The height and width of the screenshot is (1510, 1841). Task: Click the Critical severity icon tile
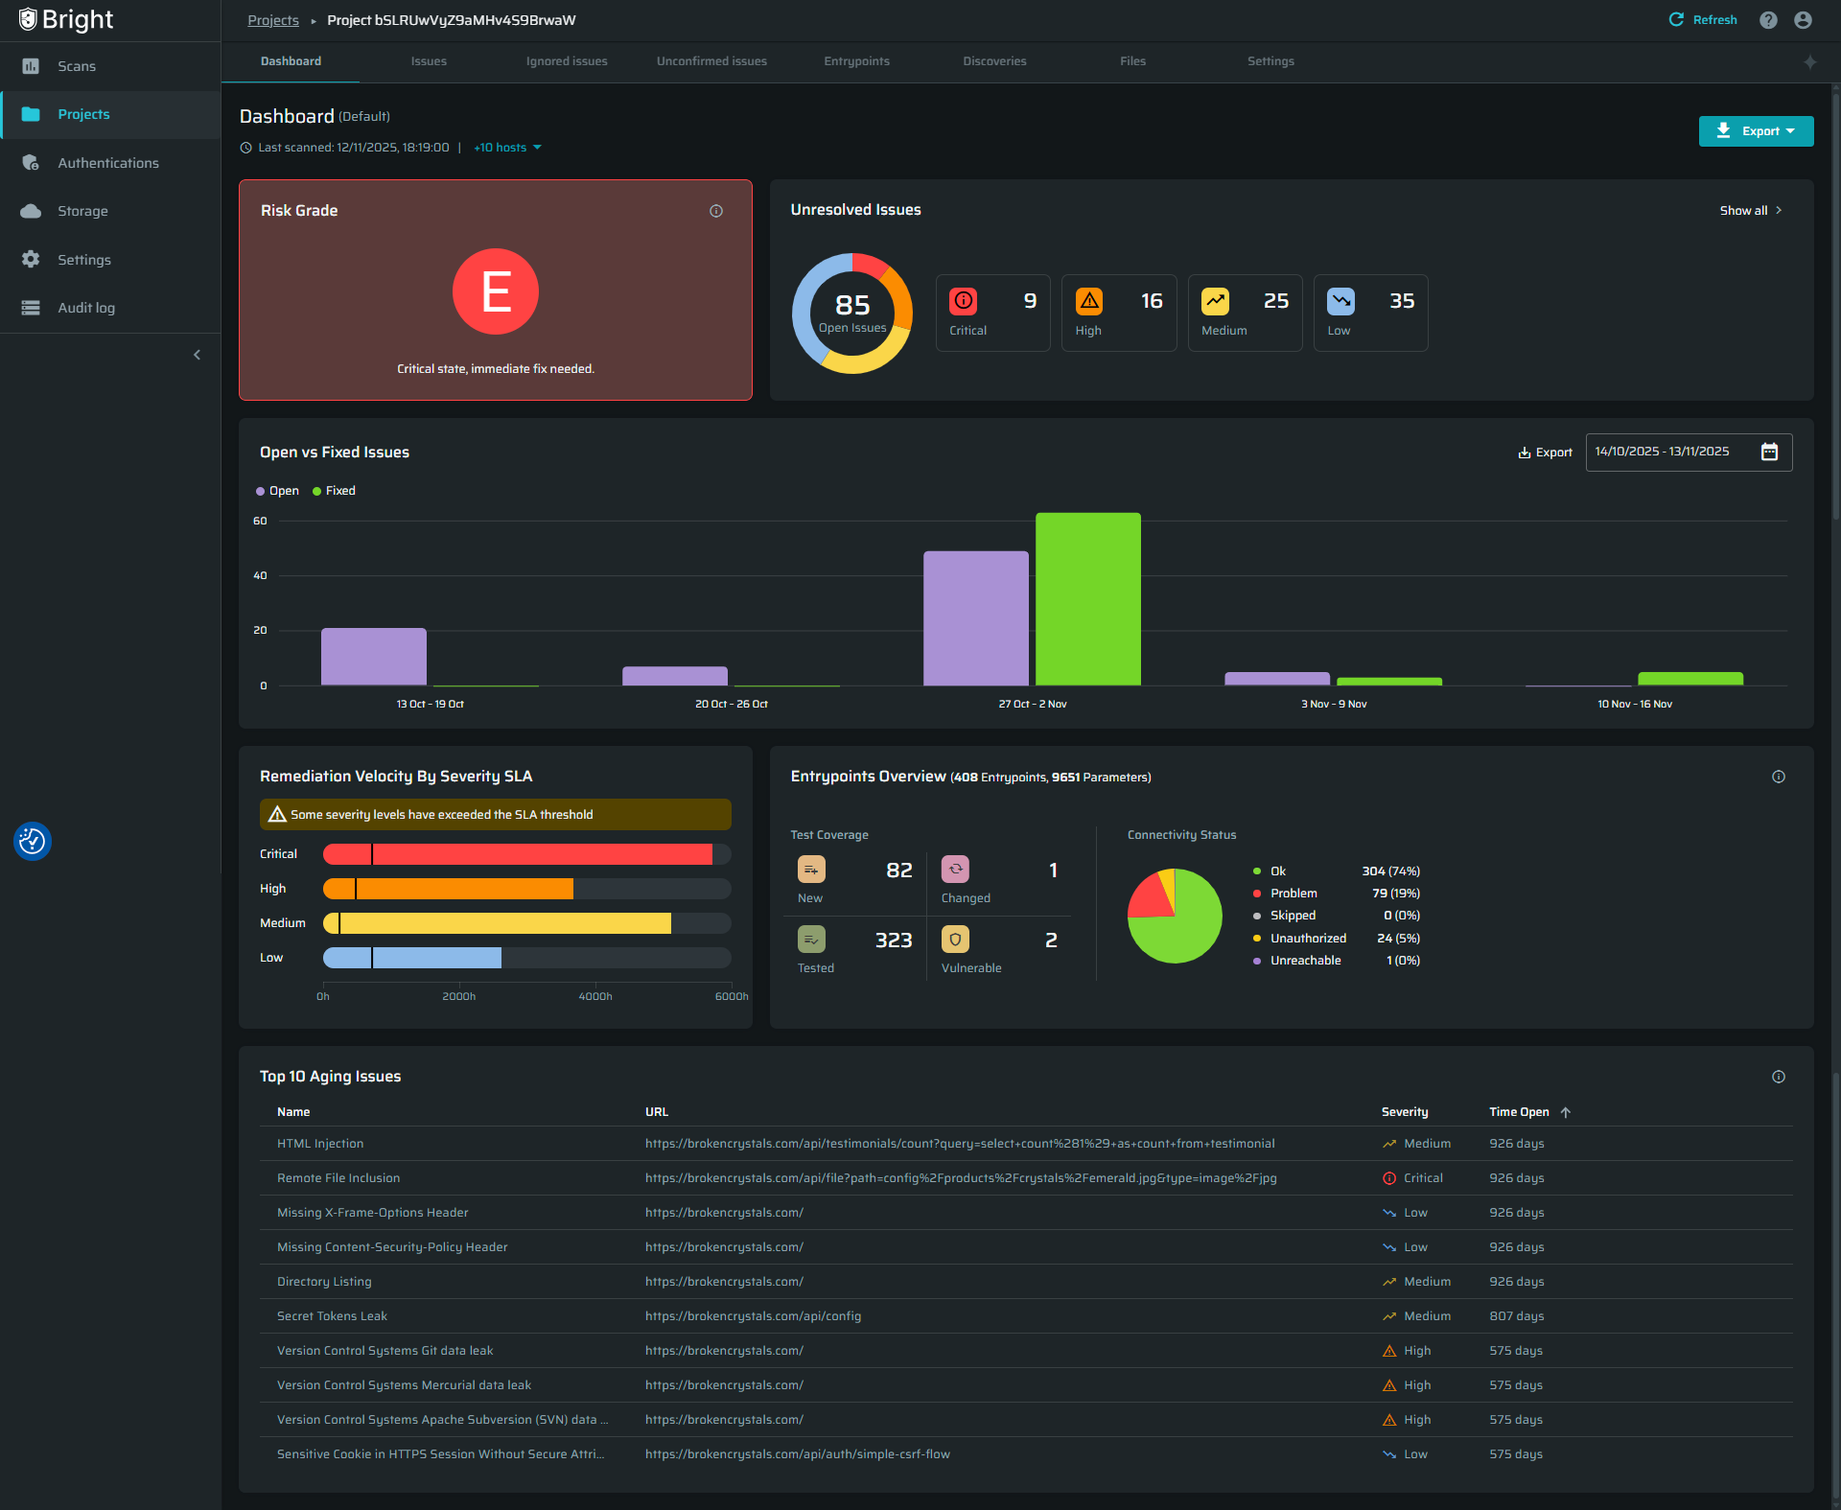(964, 301)
